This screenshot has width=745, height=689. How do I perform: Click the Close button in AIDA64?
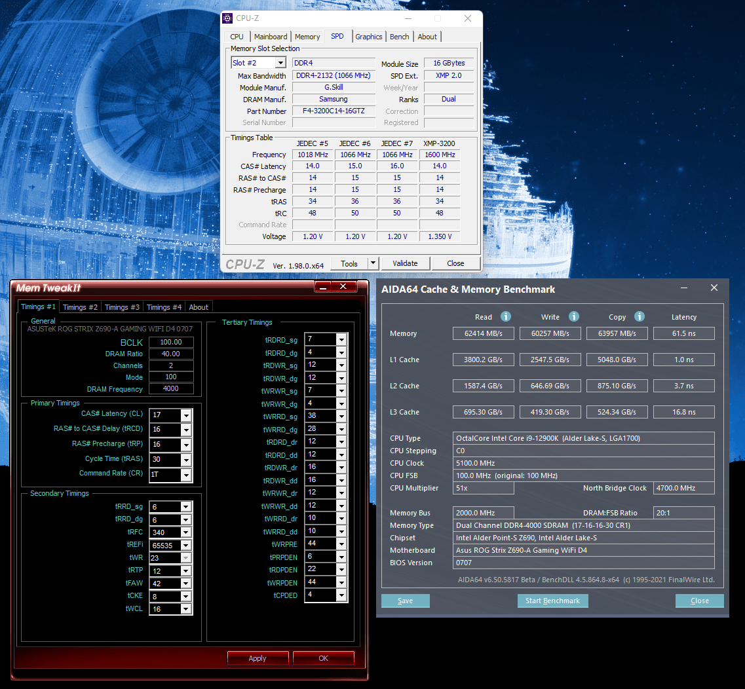(699, 601)
